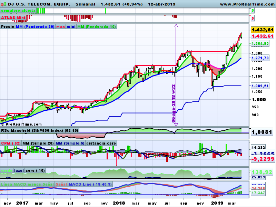Viewport: 276px width, 207px height.
Task: Click upper arrowhead of the purple vertical line
Action: click(x=176, y=26)
